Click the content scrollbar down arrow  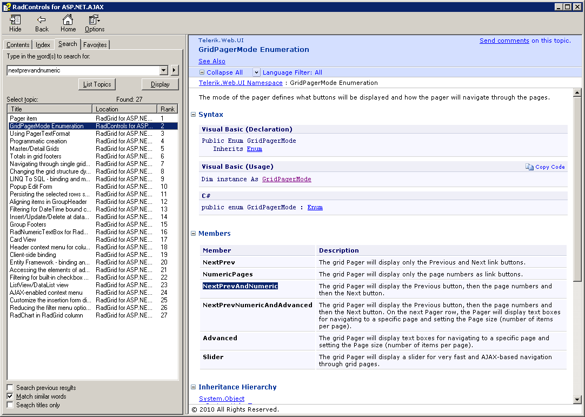[x=577, y=400]
